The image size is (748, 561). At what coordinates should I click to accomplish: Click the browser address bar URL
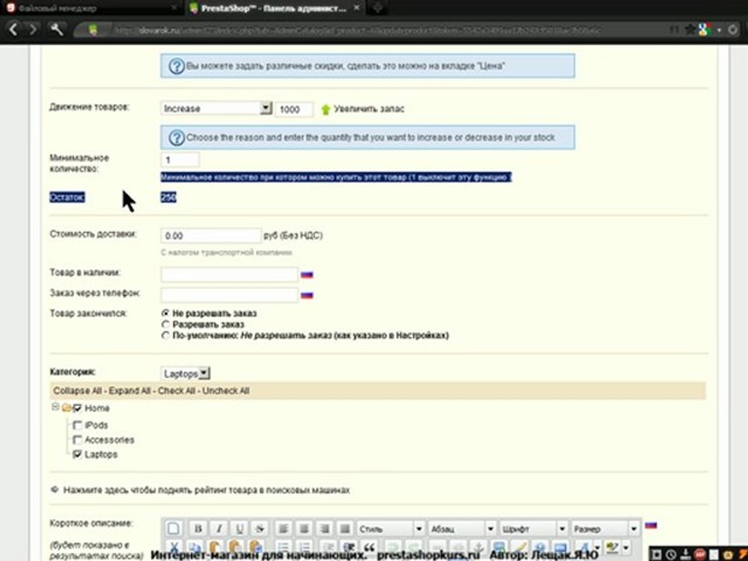click(358, 30)
